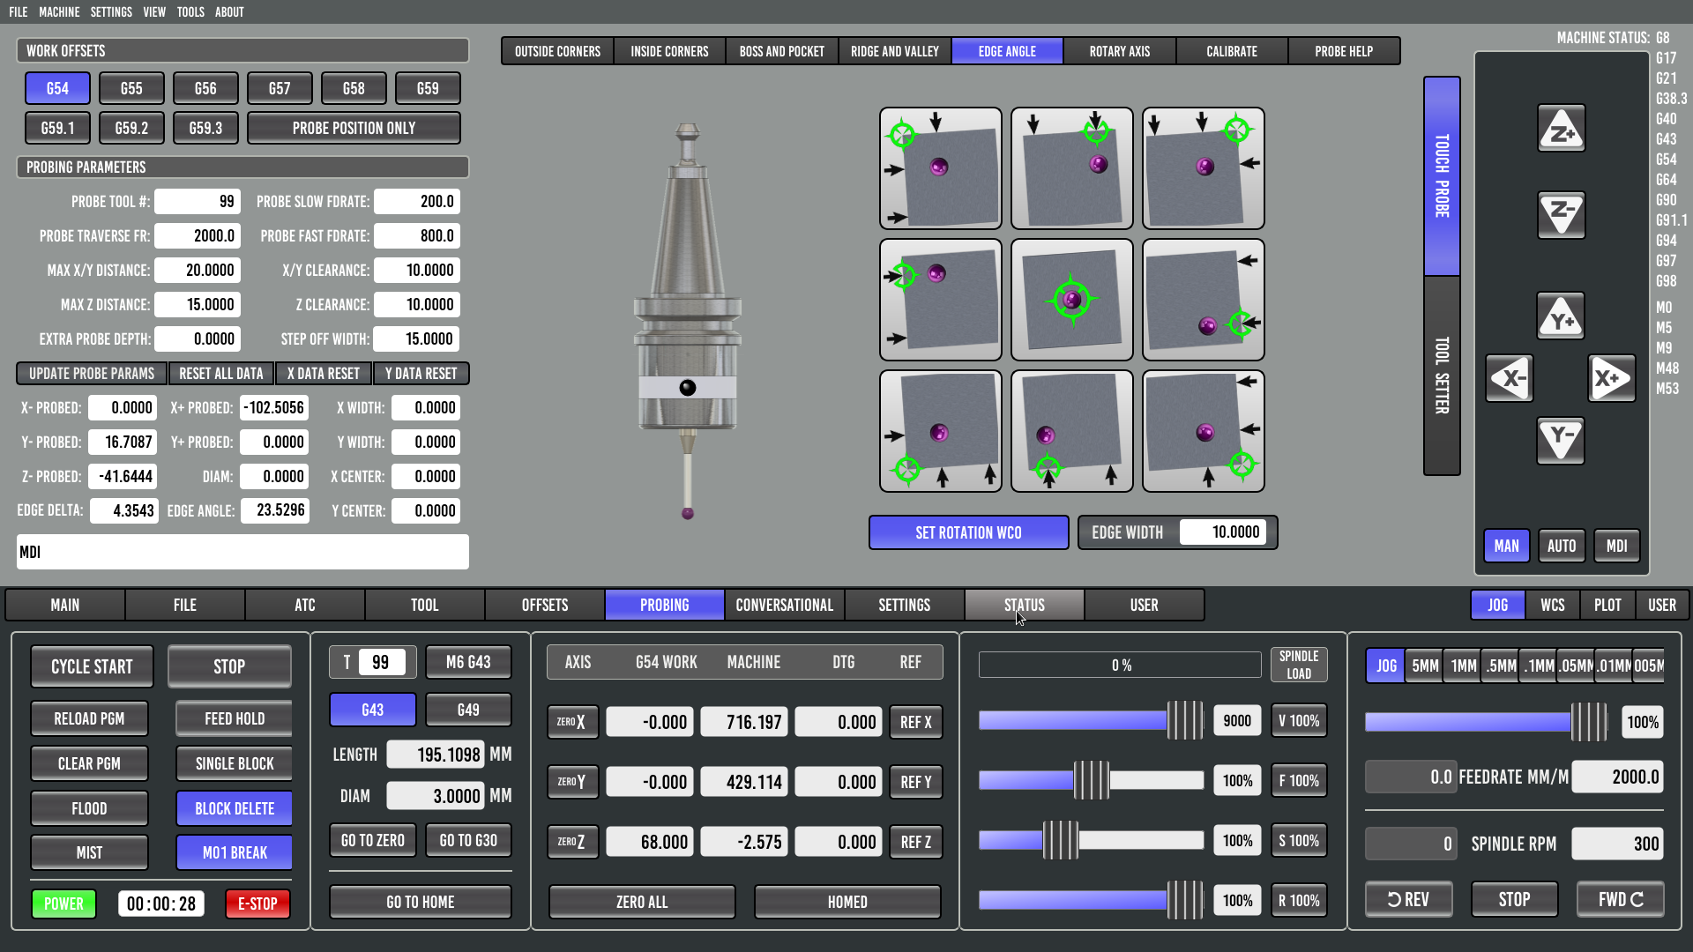Click REF X button
The height and width of the screenshot is (952, 1693).
915,722
